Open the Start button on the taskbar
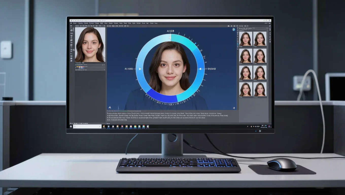The image size is (345, 195). [x=71, y=126]
